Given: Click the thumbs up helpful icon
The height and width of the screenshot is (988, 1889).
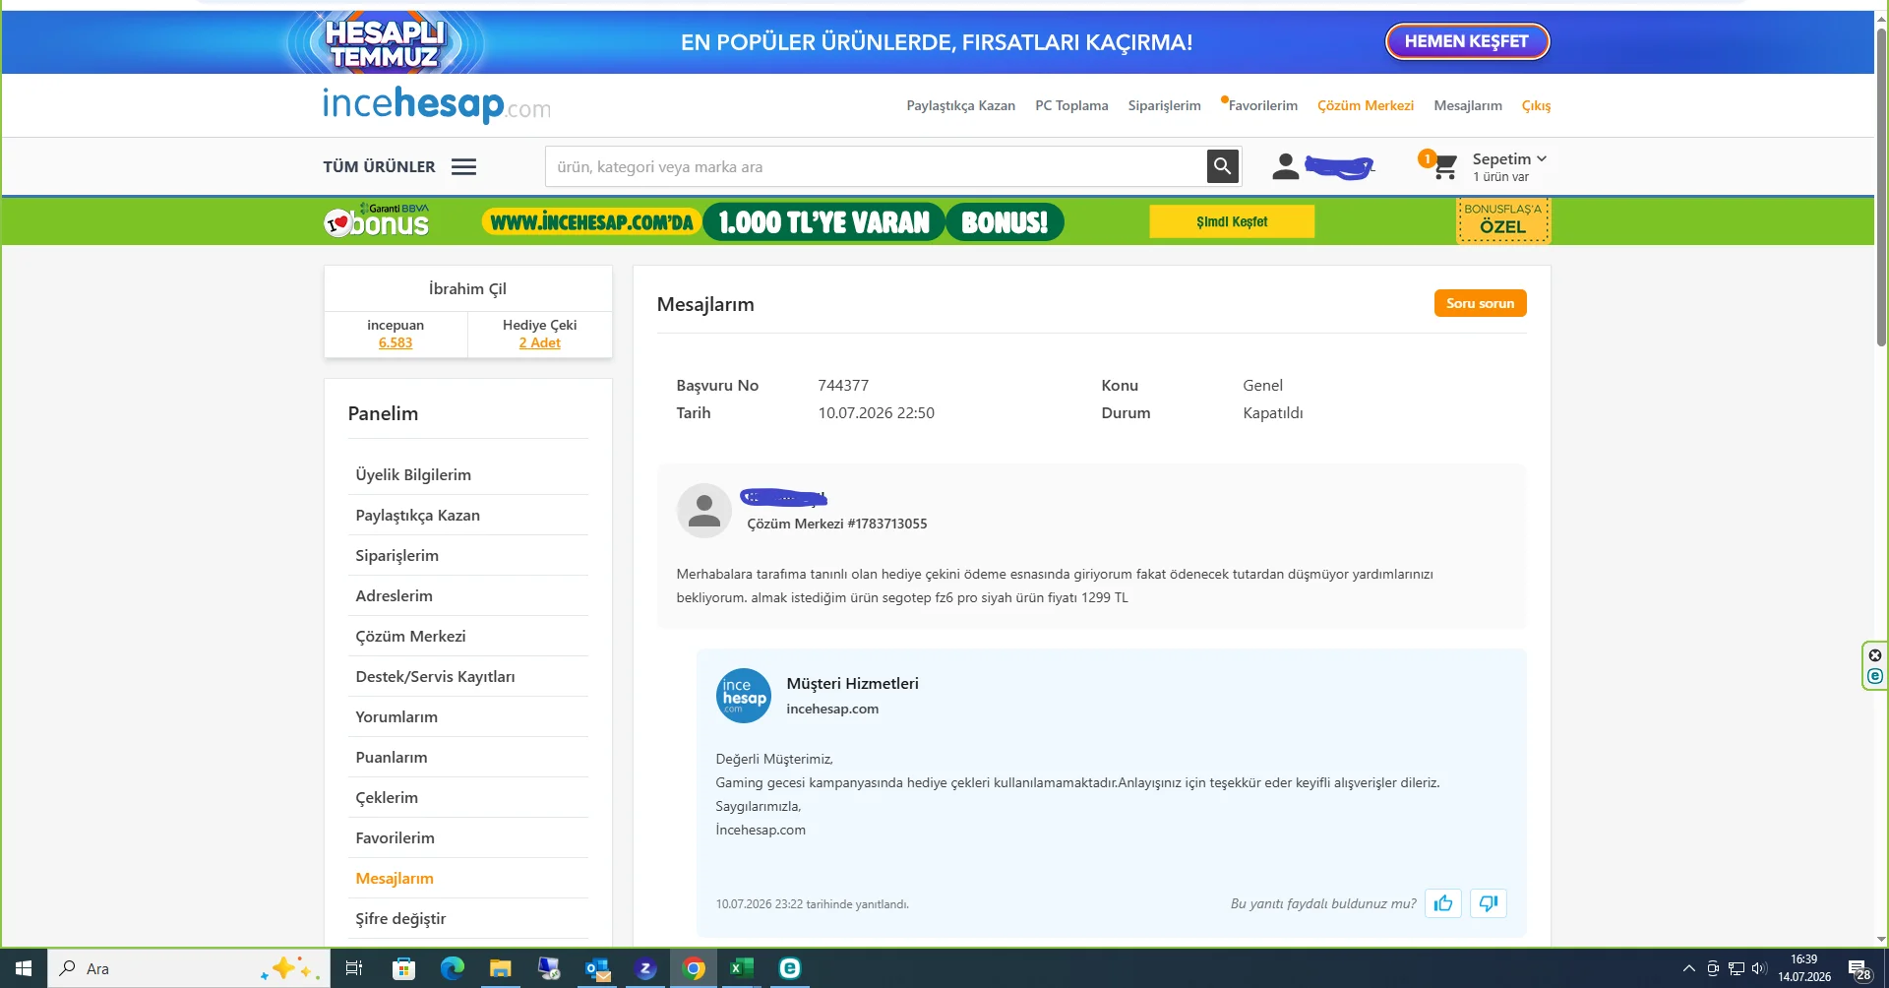Looking at the screenshot, I should 1443,903.
